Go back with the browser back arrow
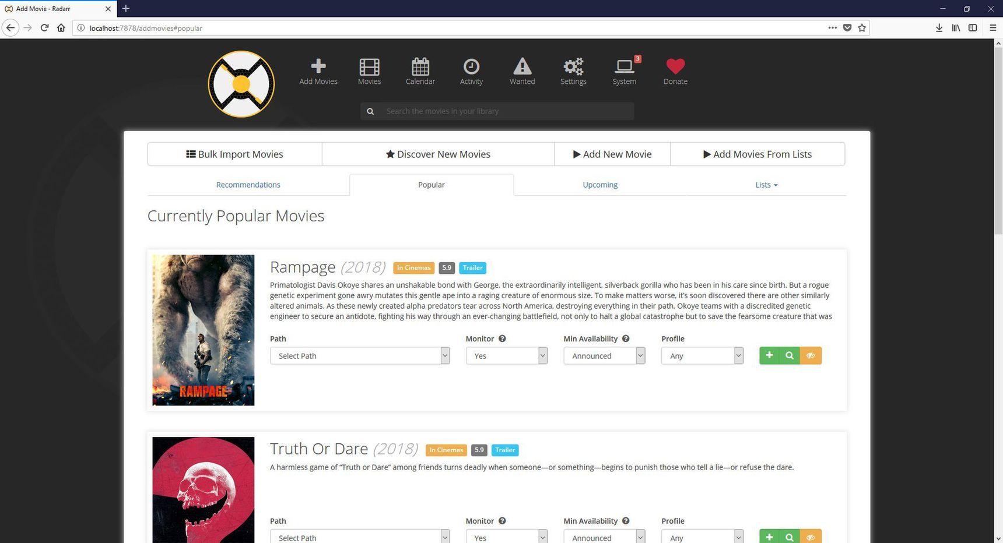The width and height of the screenshot is (1003, 543). tap(10, 27)
